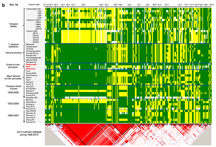
Task: Click the Mazhamai row label
Action: point(30,44)
